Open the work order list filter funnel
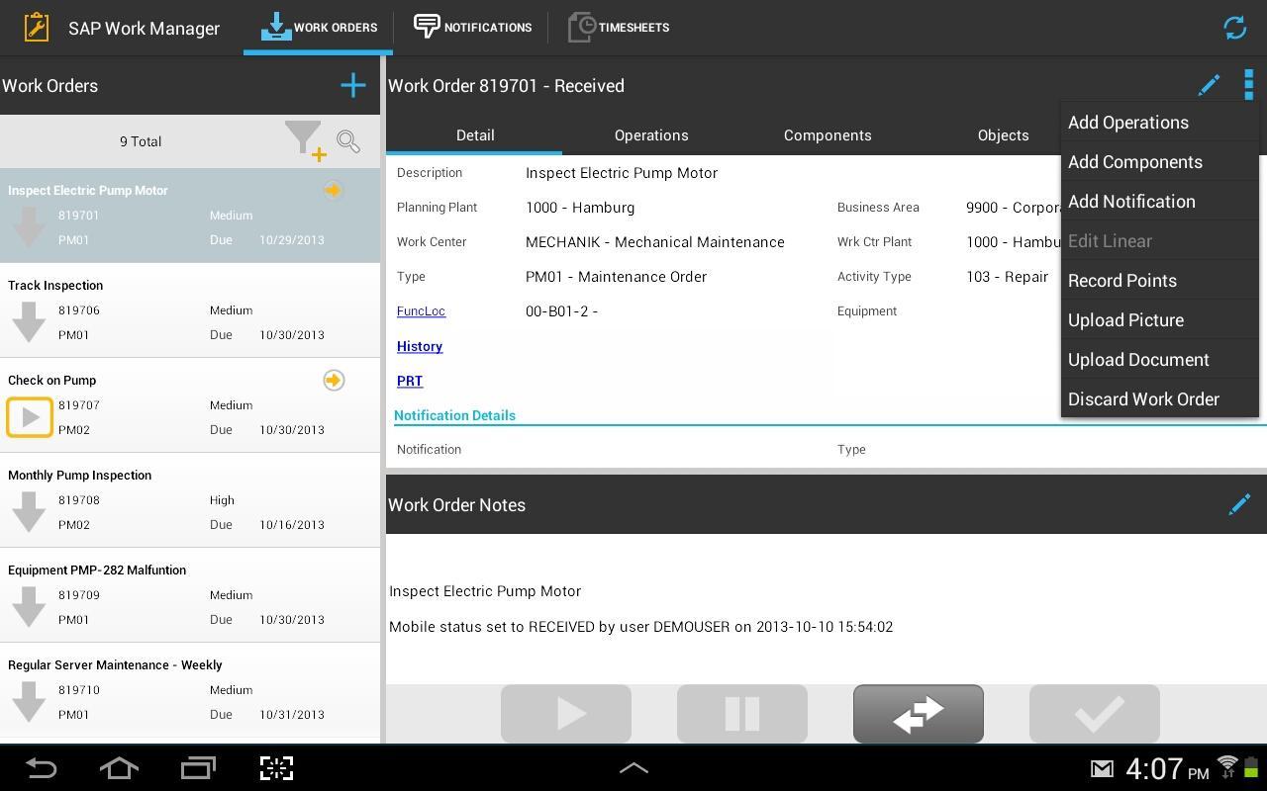 pyautogui.click(x=306, y=140)
